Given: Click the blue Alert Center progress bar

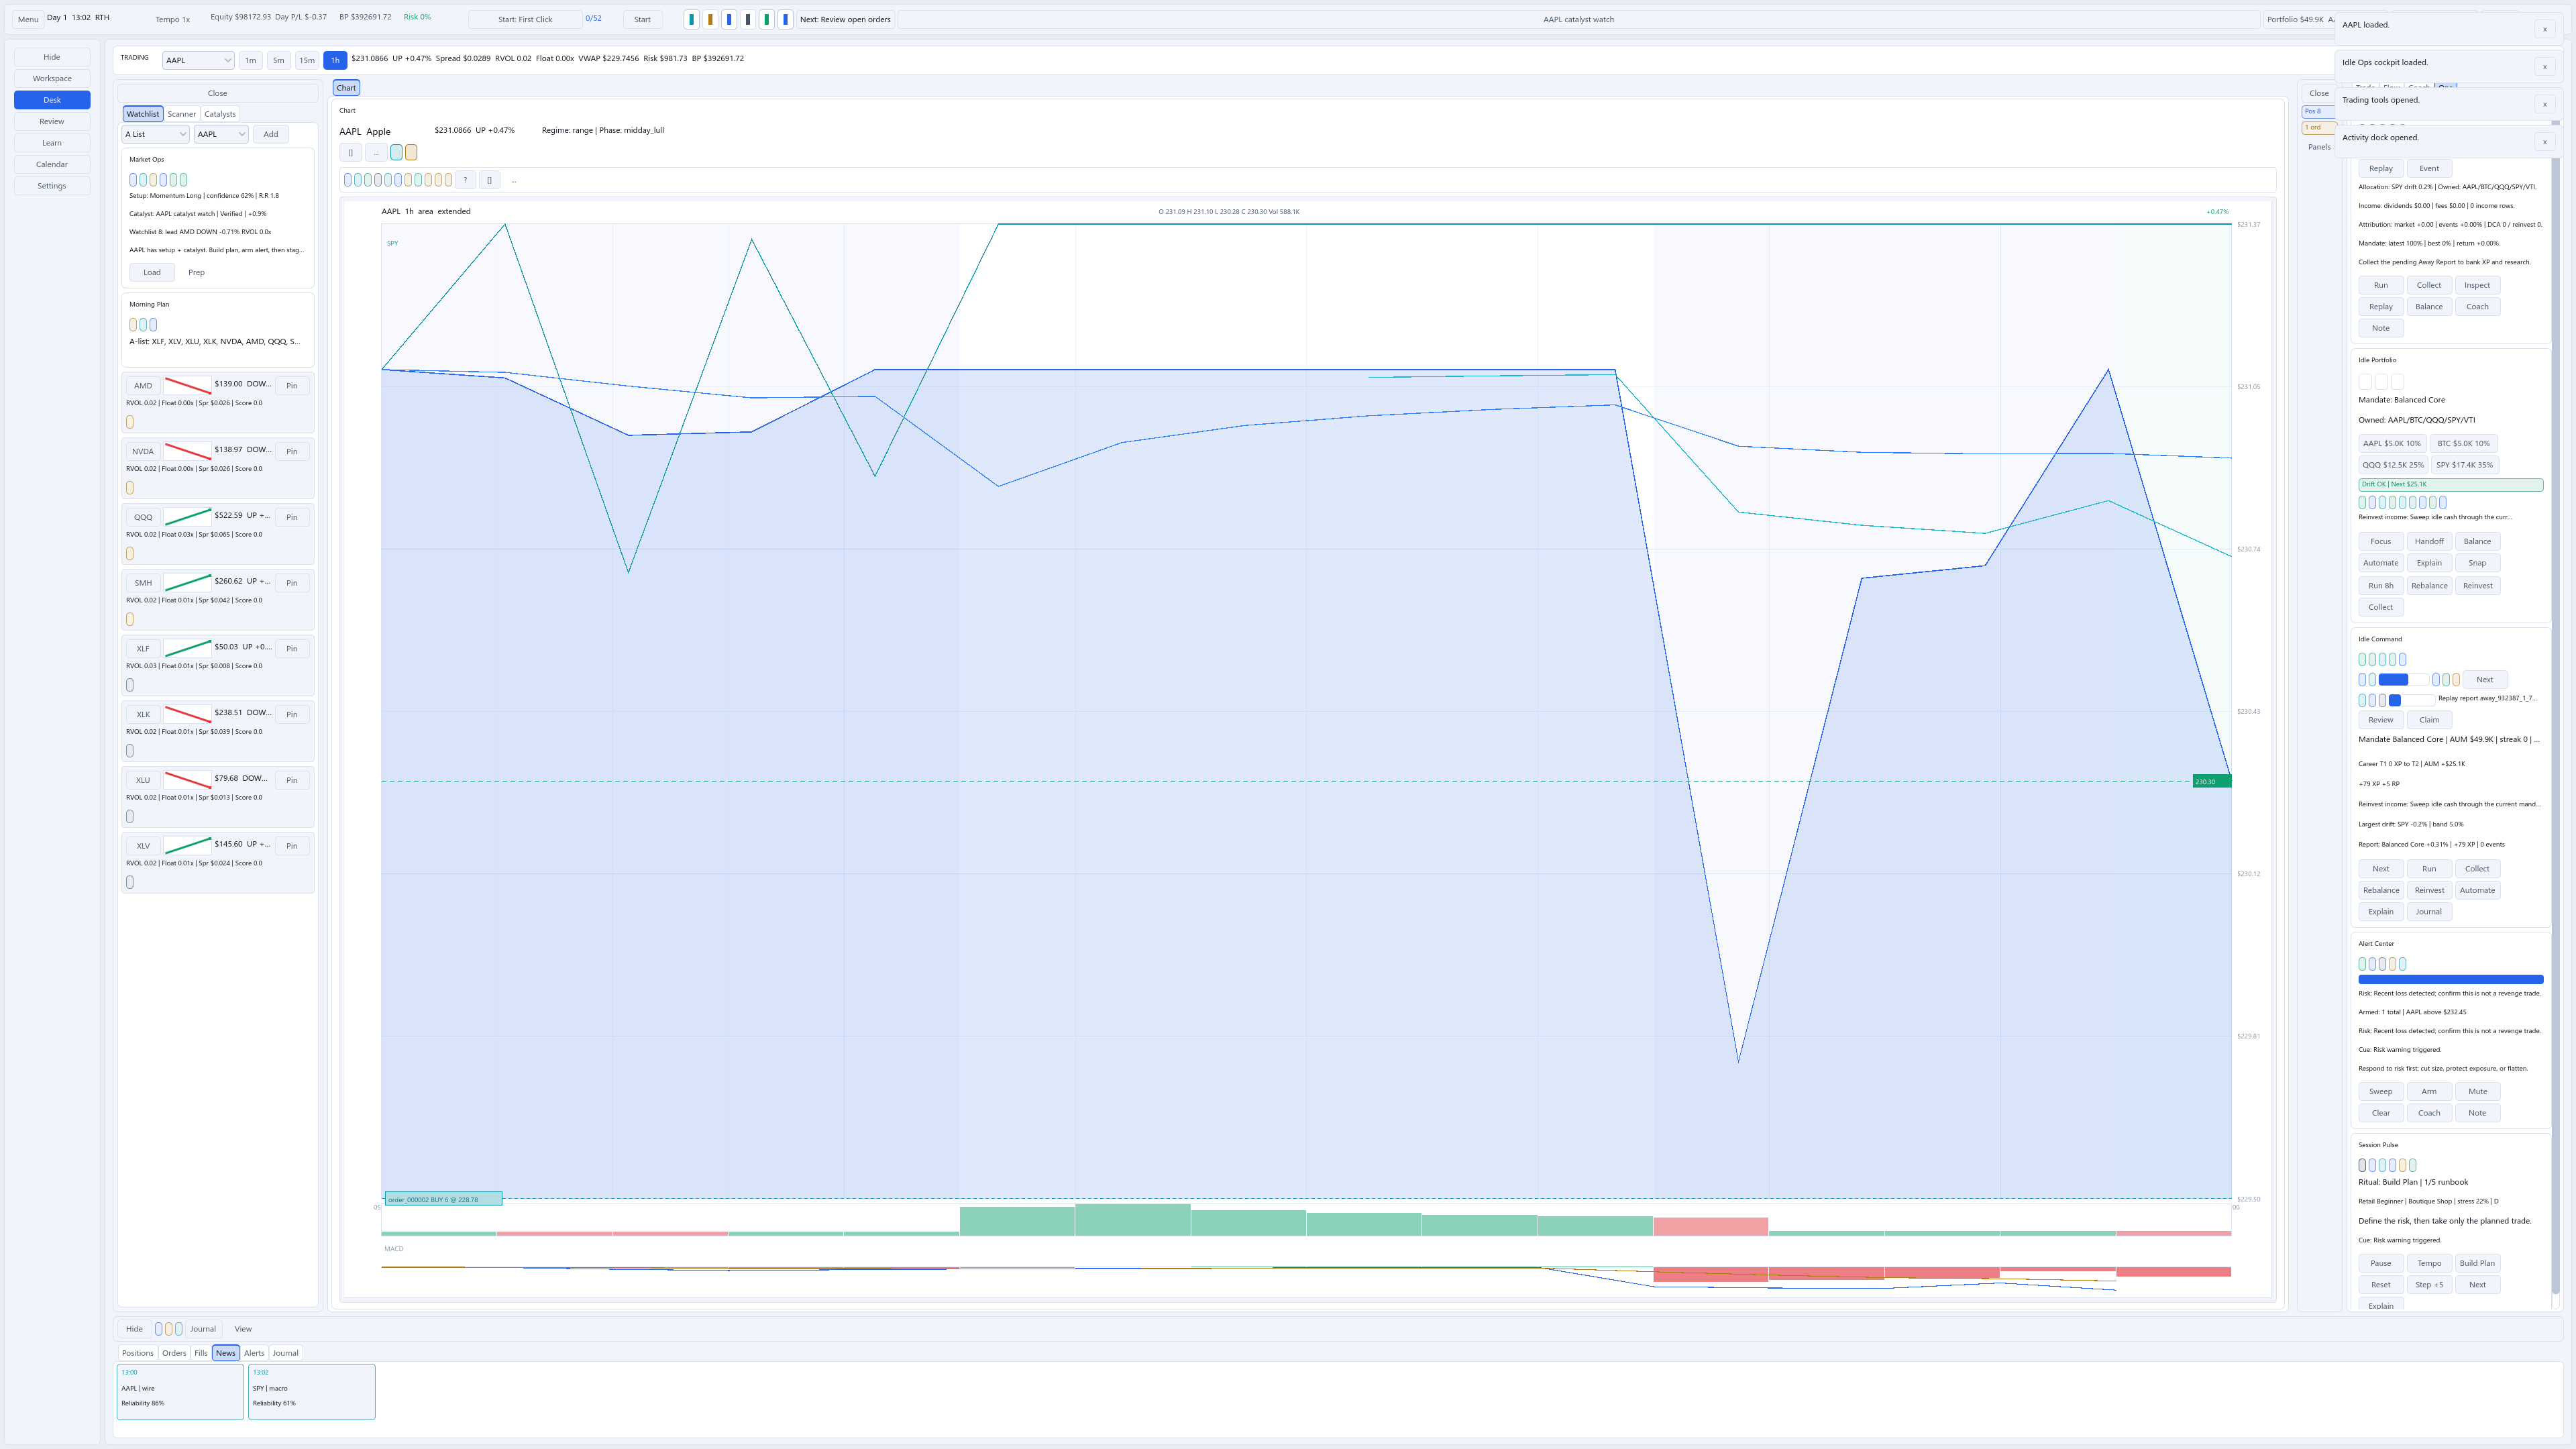Looking at the screenshot, I should (x=2450, y=979).
